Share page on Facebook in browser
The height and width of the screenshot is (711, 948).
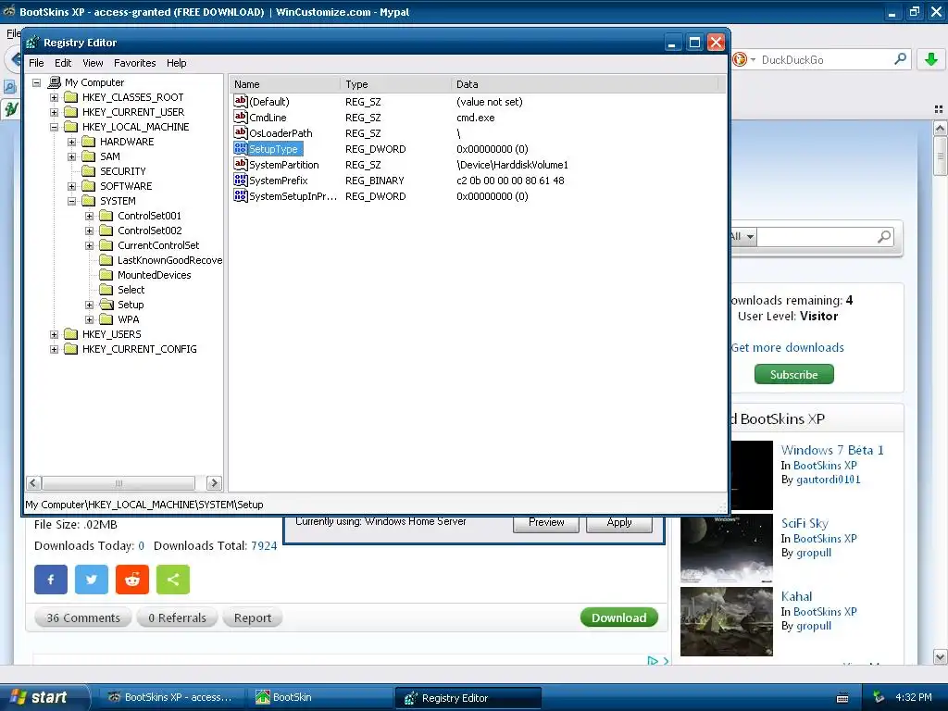coord(51,580)
